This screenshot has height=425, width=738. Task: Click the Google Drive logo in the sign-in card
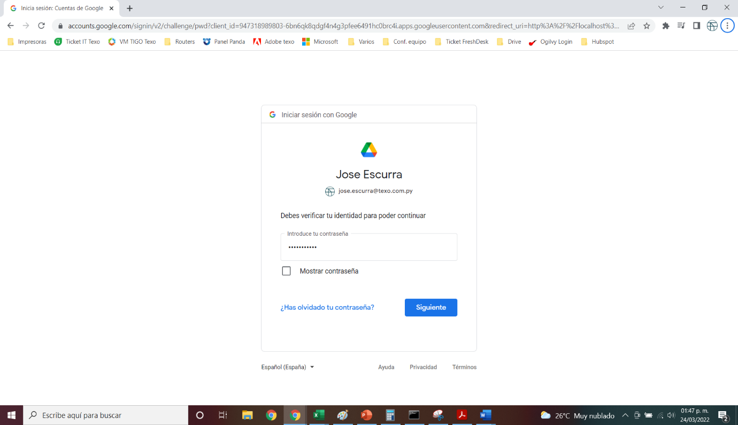coord(369,150)
